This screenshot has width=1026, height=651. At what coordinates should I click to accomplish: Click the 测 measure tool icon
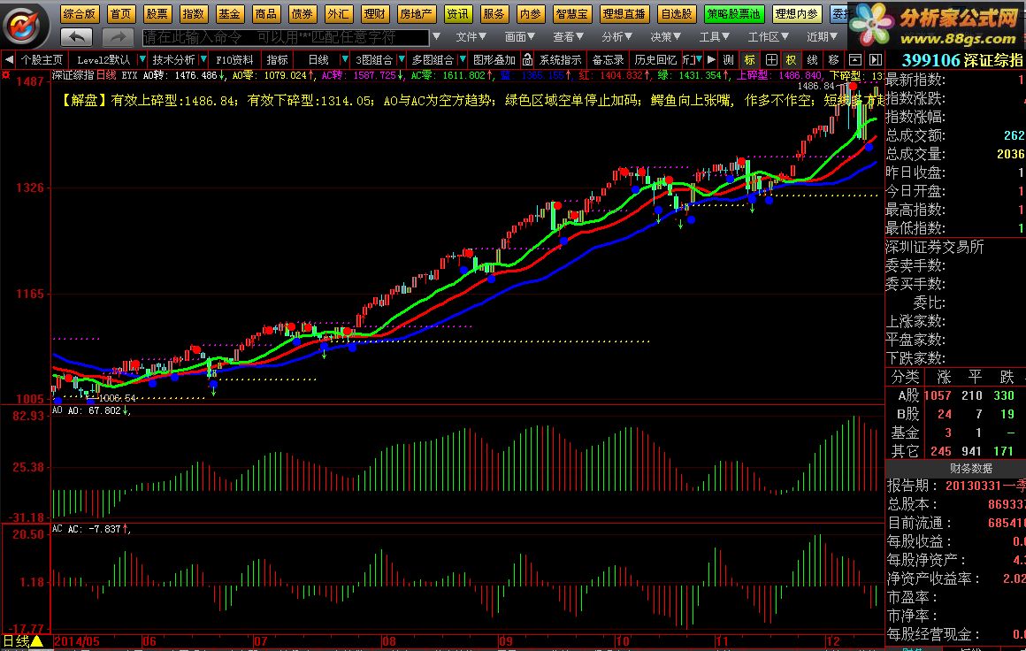(x=728, y=59)
